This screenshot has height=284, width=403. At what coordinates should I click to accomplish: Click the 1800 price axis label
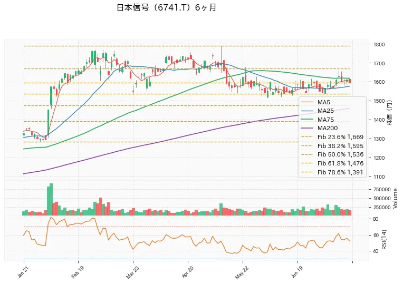tap(379, 44)
